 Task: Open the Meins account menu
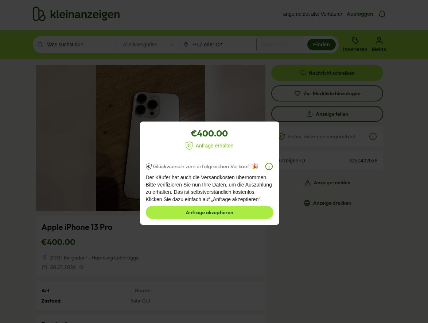point(379,45)
